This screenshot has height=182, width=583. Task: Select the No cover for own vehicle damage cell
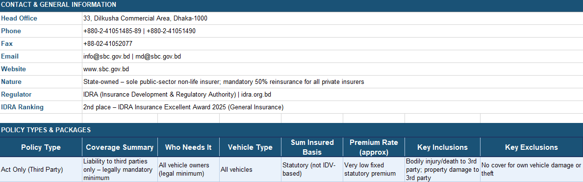[532, 169]
